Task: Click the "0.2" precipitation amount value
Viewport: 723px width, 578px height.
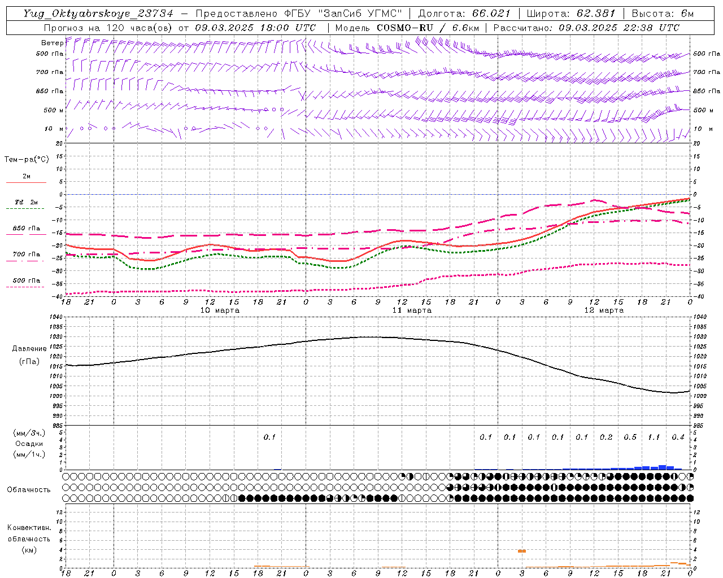Action: click(606, 437)
